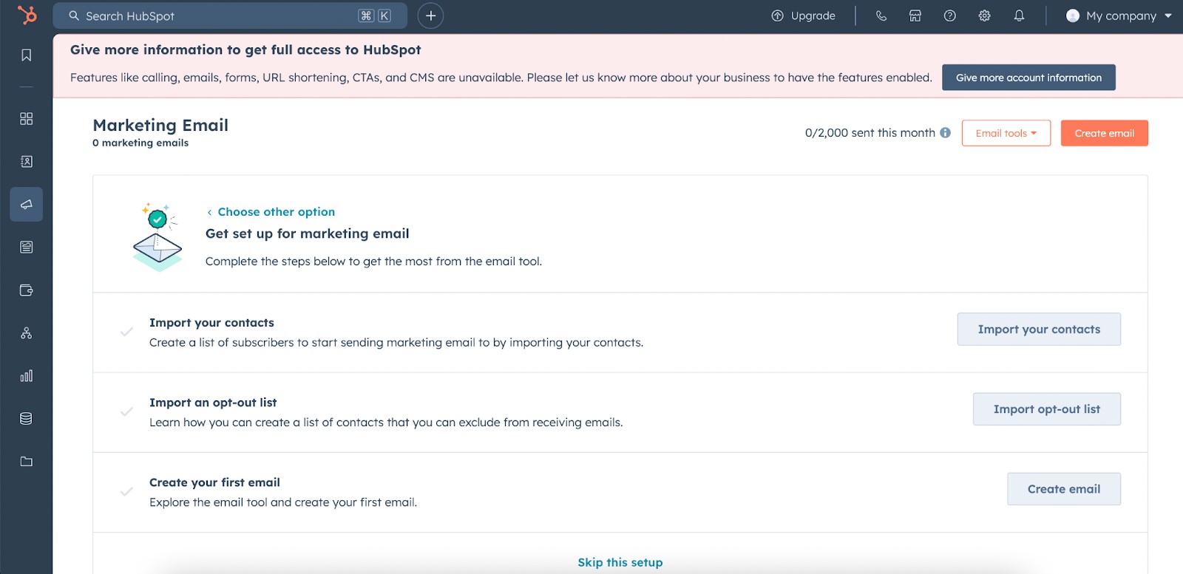Click the Marketing Email page heading
This screenshot has height=574, width=1183.
coord(160,125)
